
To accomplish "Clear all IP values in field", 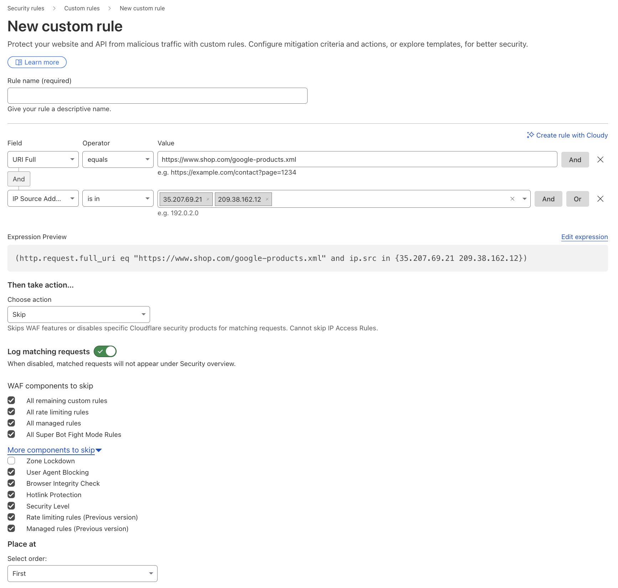I will [x=512, y=199].
